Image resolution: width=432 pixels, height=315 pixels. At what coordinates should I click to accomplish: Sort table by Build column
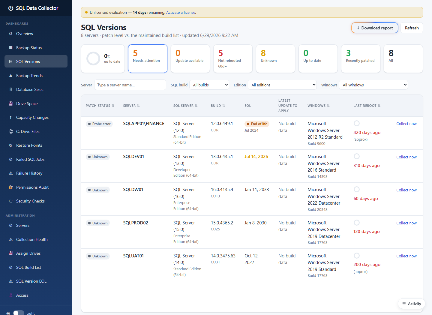tap(218, 106)
